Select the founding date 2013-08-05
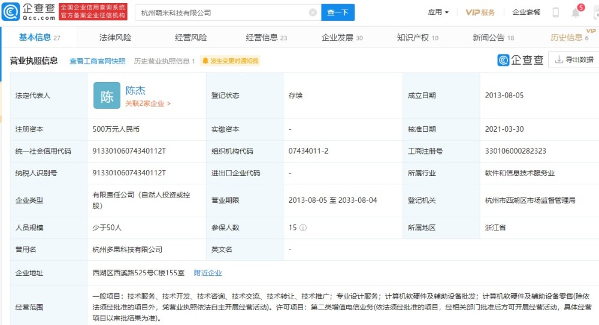 point(504,96)
